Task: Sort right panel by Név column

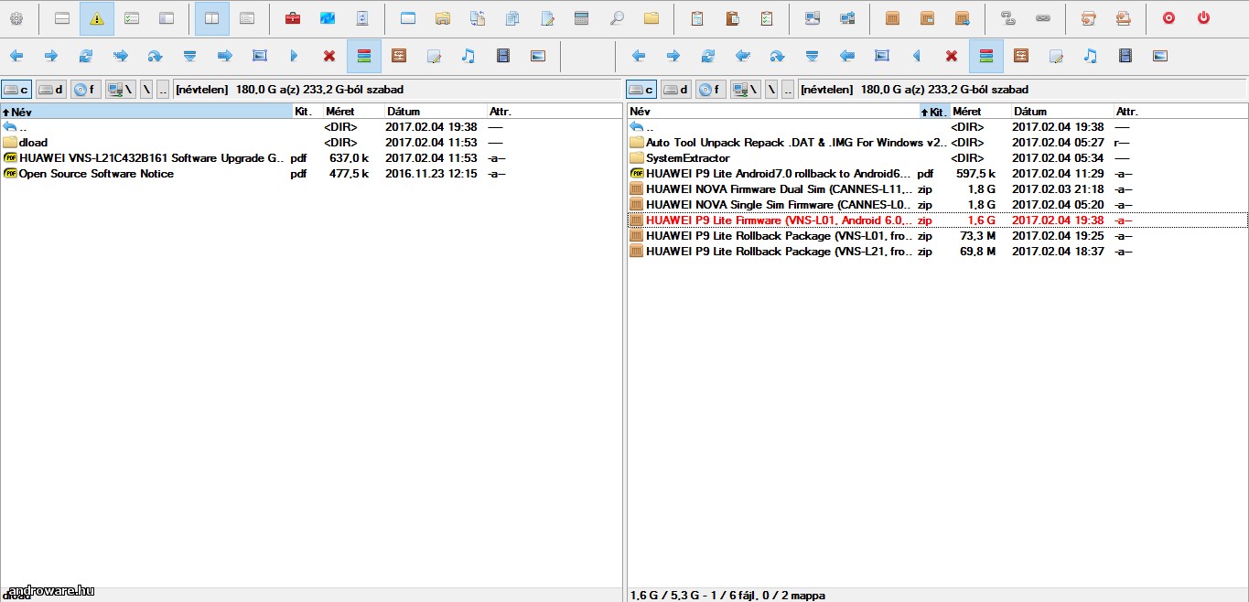Action: (x=773, y=112)
